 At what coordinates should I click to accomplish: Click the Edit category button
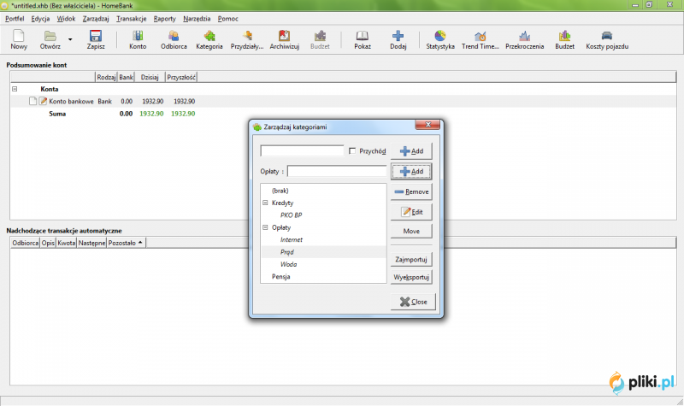[411, 212]
